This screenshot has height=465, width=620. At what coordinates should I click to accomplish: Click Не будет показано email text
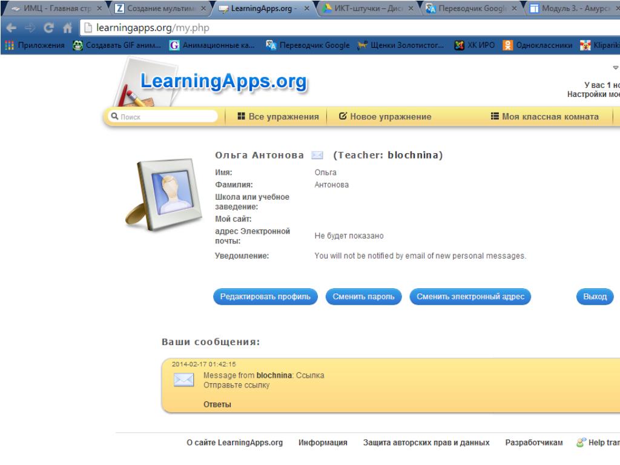pos(349,236)
